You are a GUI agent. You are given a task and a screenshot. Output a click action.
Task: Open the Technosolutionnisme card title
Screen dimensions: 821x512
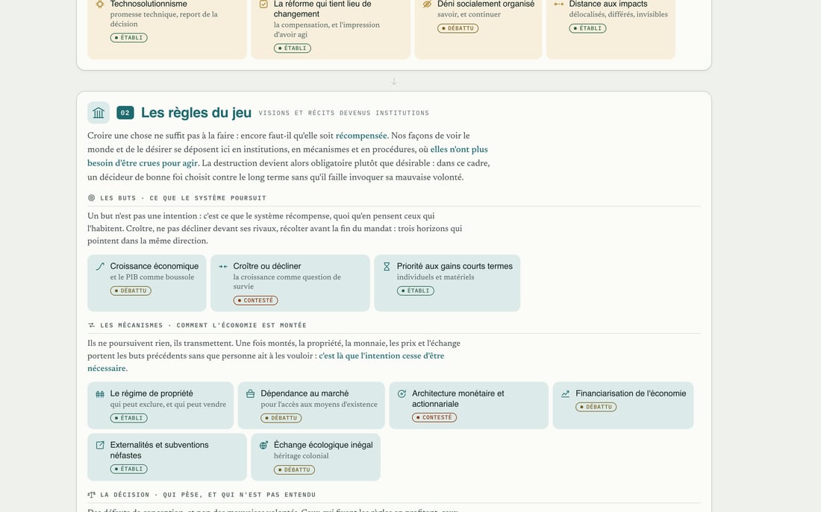149,4
